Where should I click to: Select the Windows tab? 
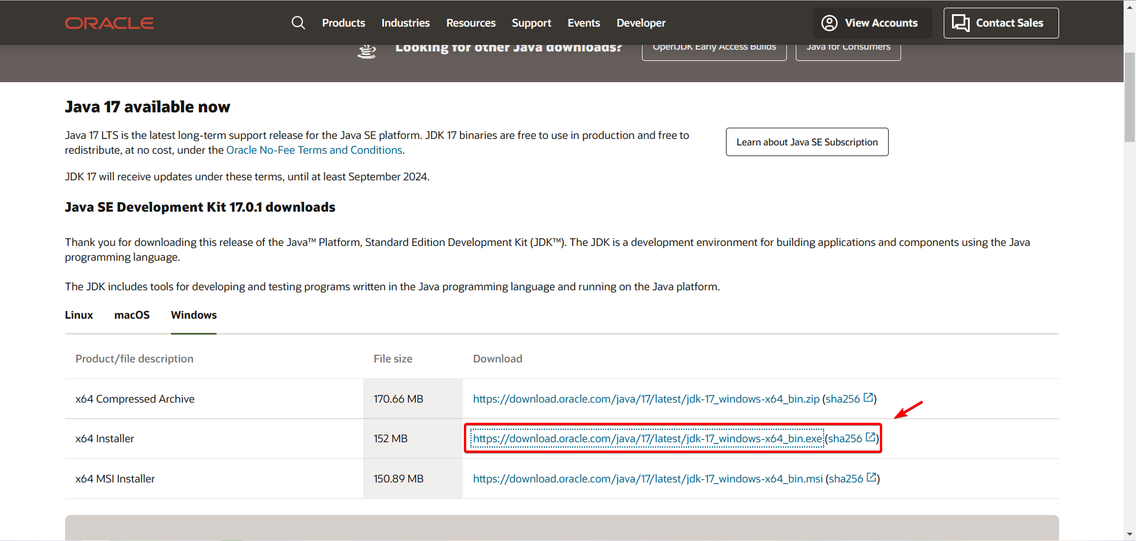point(193,315)
